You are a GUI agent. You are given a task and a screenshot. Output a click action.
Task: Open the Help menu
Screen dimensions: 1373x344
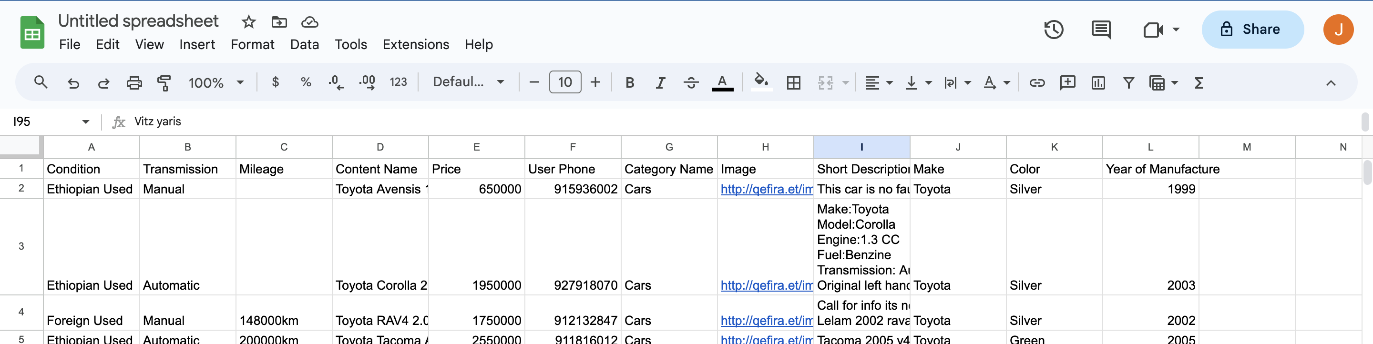479,44
